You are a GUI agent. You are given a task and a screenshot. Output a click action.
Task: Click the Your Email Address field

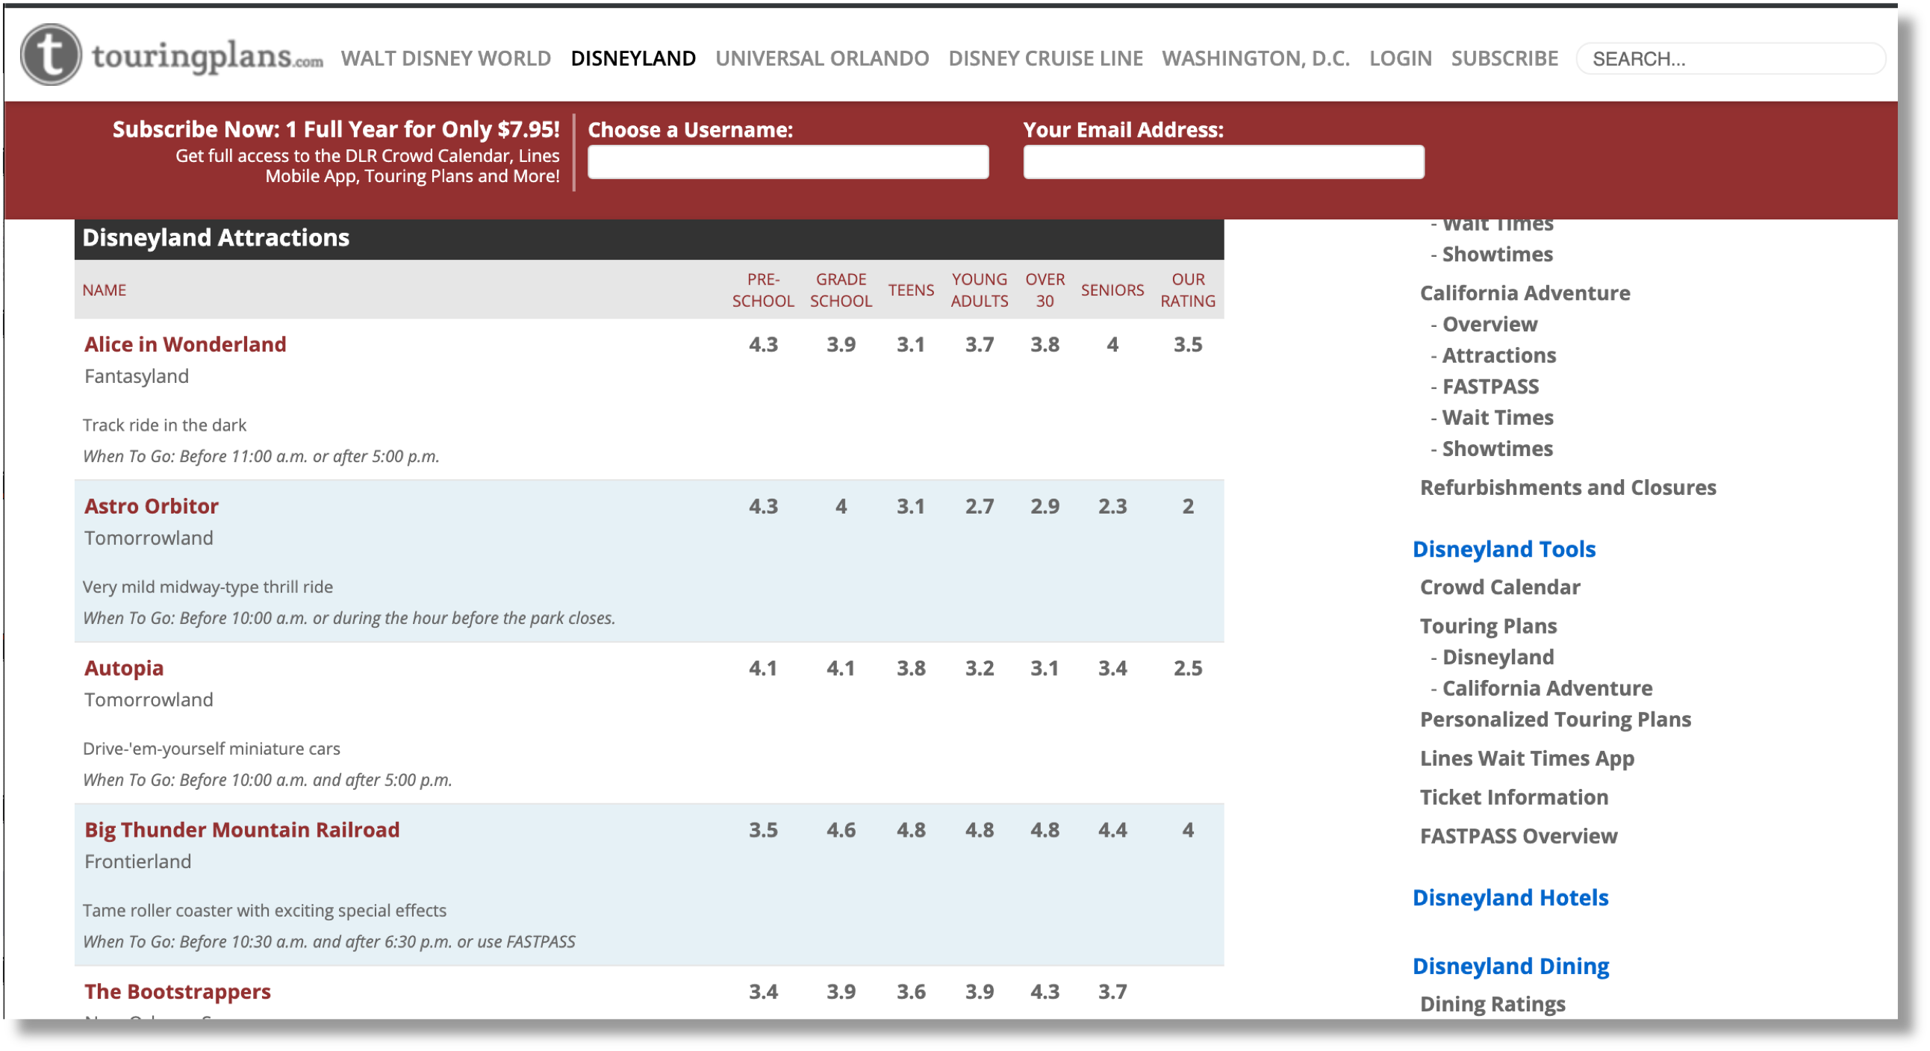pos(1223,162)
